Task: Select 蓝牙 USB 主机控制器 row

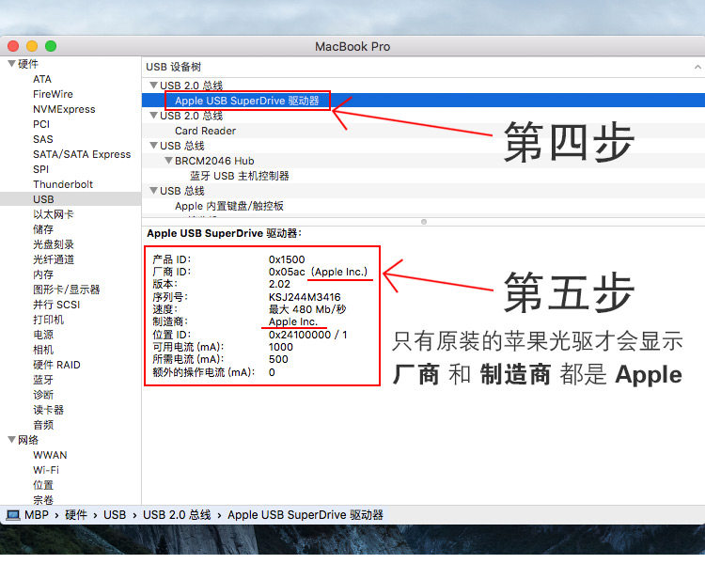Action: (x=423, y=176)
